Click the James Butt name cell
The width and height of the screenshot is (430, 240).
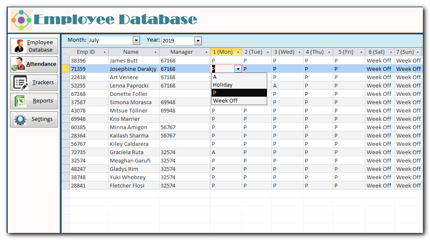coord(134,60)
